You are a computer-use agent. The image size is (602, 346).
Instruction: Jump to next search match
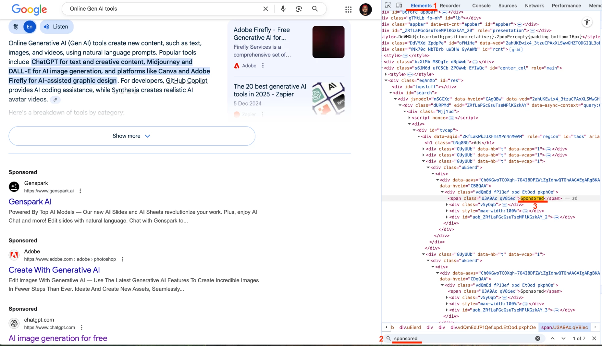pyautogui.click(x=563, y=338)
